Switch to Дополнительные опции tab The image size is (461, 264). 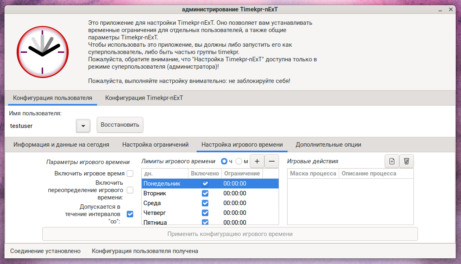coord(328,145)
